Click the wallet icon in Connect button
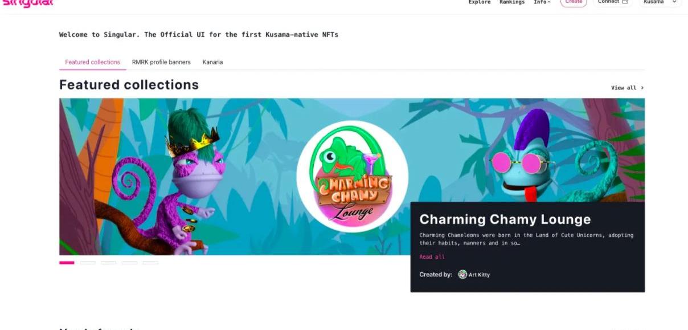This screenshot has width=688, height=330. tap(625, 2)
